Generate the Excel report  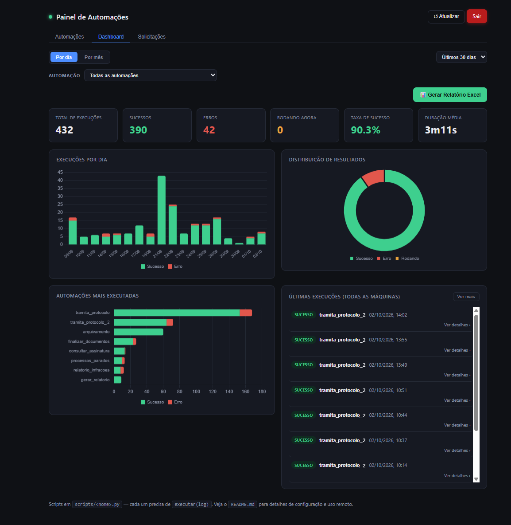pos(450,95)
